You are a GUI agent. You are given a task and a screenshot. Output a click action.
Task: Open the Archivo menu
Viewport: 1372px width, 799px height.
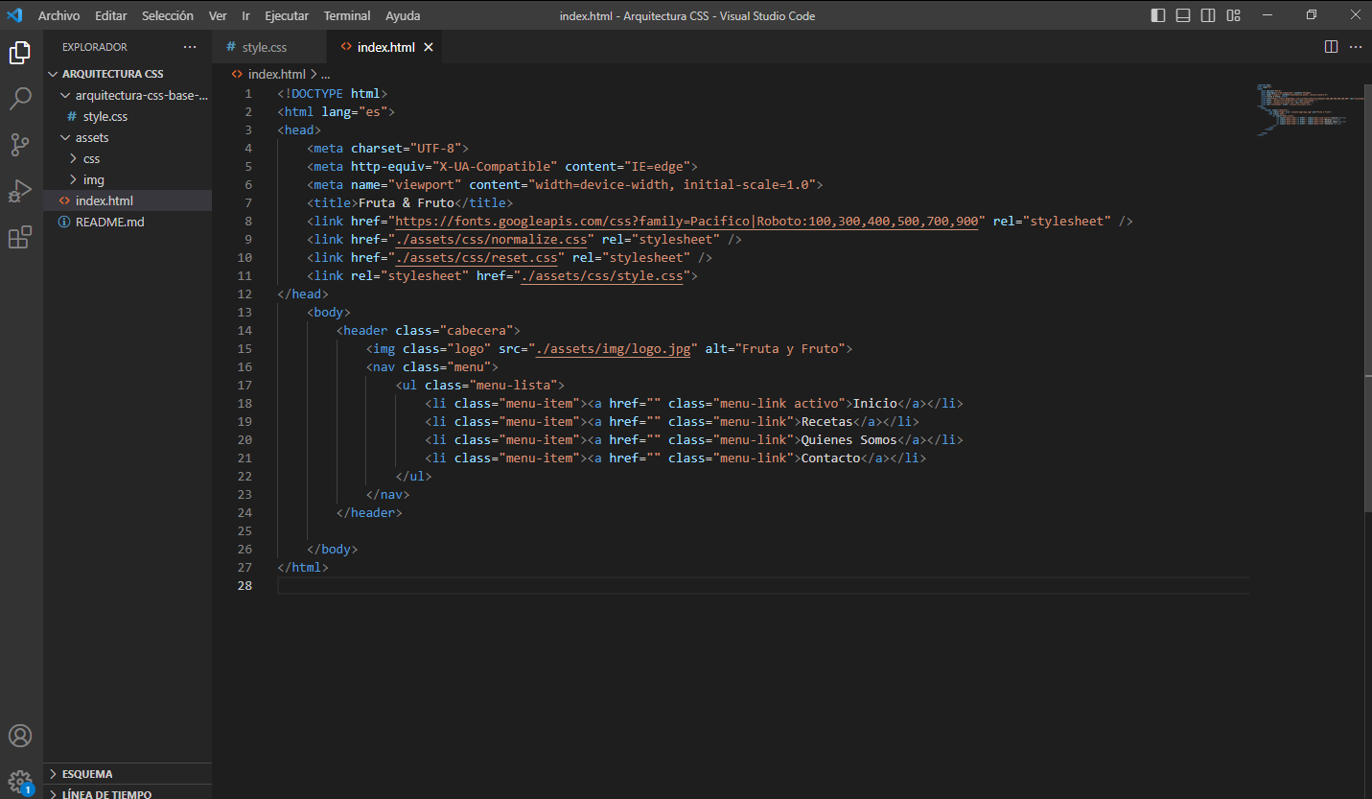[x=59, y=16]
